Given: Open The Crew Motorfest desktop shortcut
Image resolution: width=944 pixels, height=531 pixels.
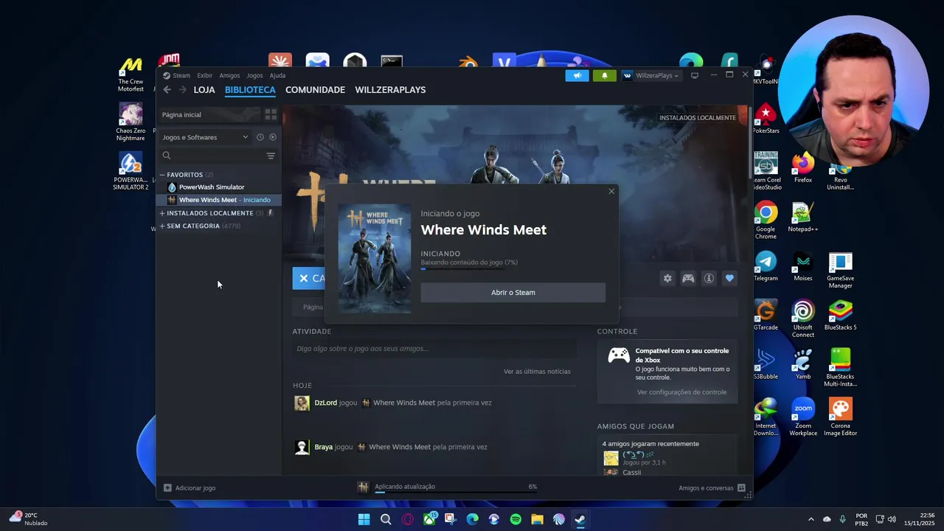Looking at the screenshot, I should pos(131,74).
